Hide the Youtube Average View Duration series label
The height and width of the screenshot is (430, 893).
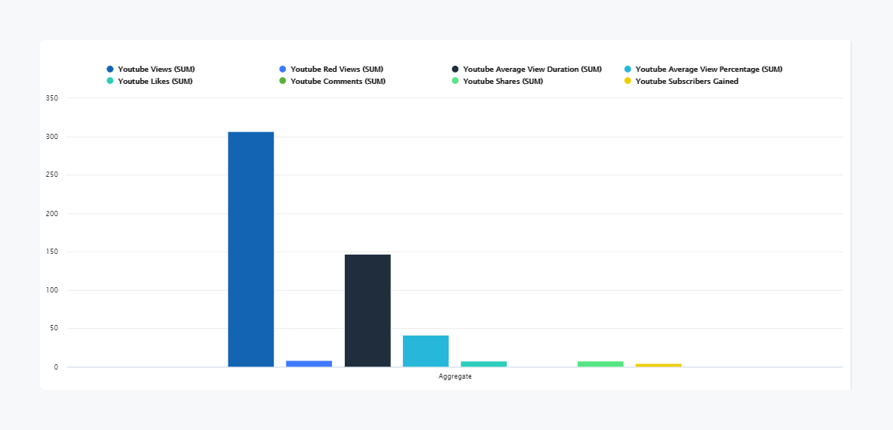tap(532, 70)
